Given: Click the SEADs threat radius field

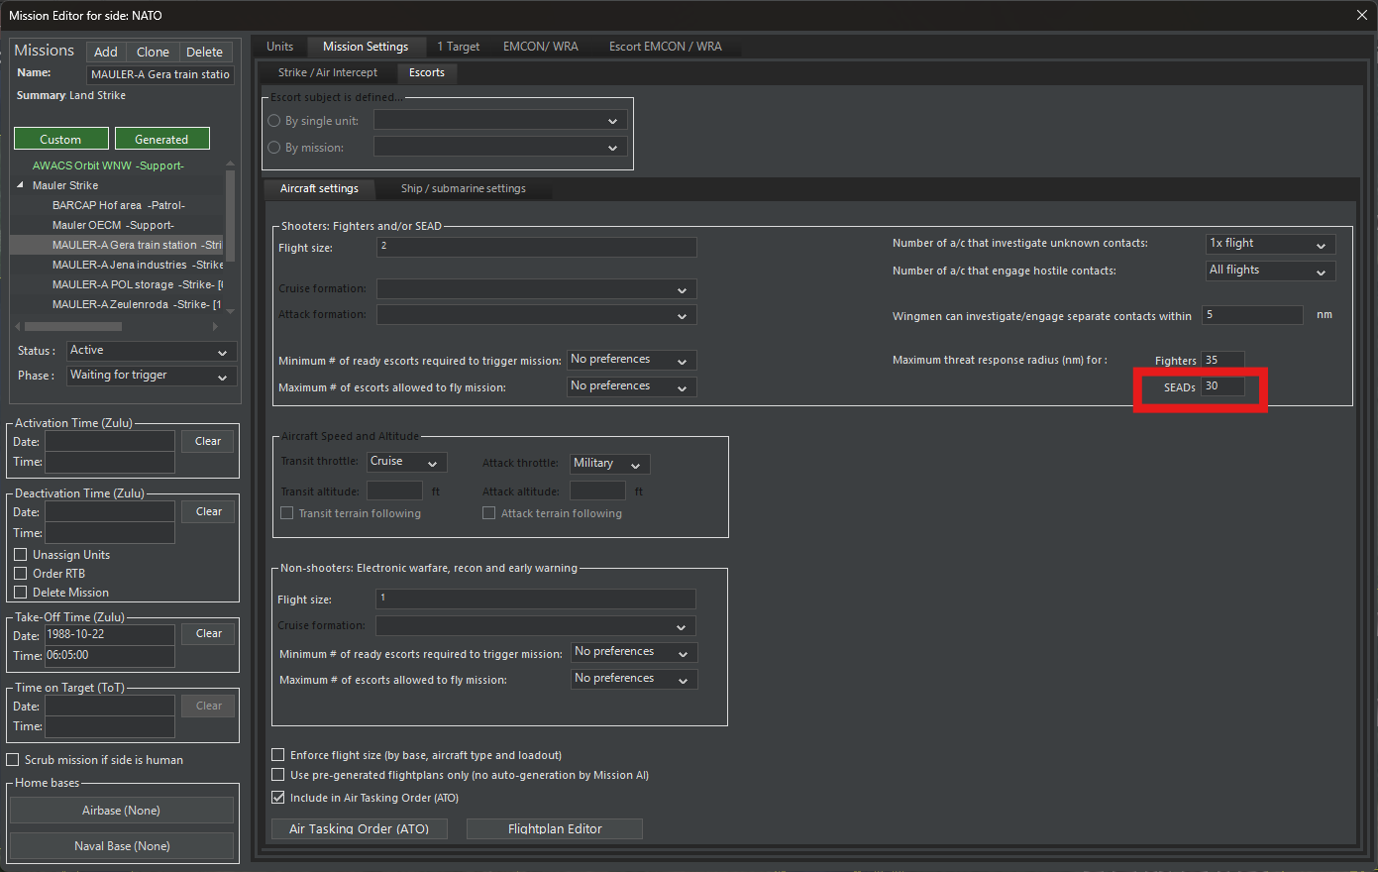Looking at the screenshot, I should click(1222, 386).
